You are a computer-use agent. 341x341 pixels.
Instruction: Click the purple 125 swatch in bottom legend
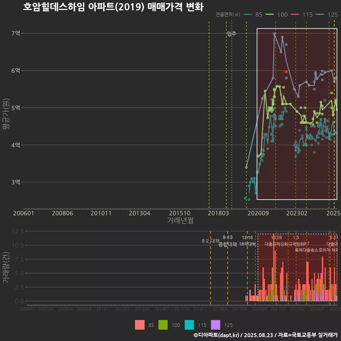tap(216, 325)
